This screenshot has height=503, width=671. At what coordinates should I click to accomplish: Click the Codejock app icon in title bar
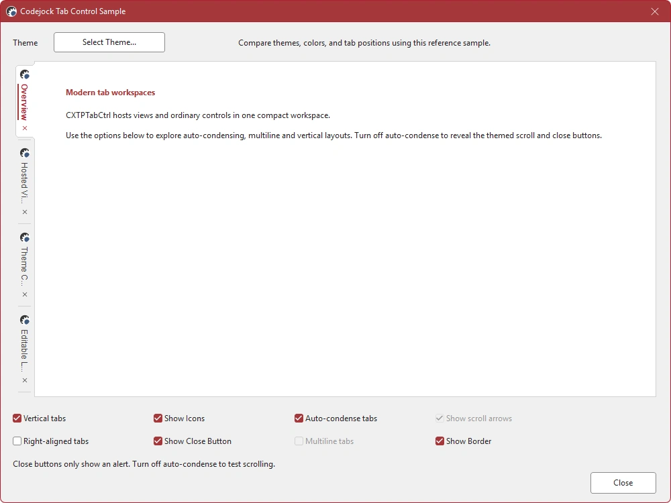[x=11, y=11]
